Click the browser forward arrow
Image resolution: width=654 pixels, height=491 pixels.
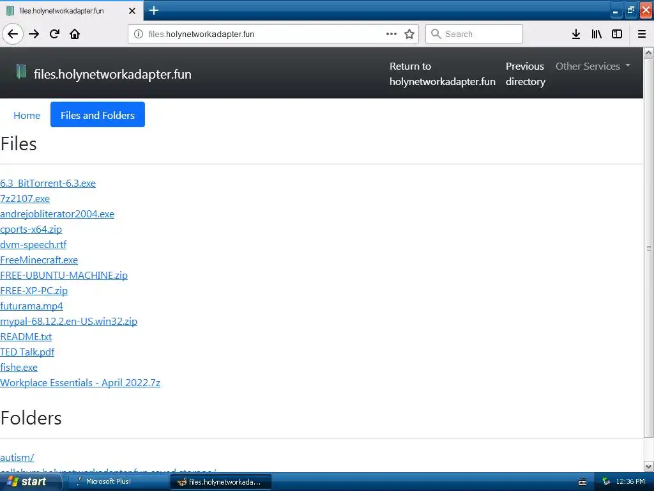[34, 34]
